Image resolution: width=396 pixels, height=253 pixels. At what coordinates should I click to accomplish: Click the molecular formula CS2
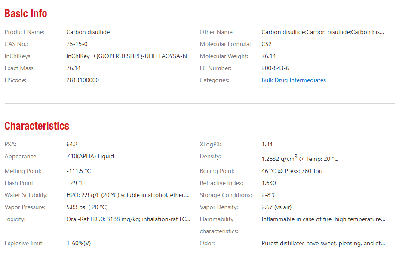[x=267, y=44]
